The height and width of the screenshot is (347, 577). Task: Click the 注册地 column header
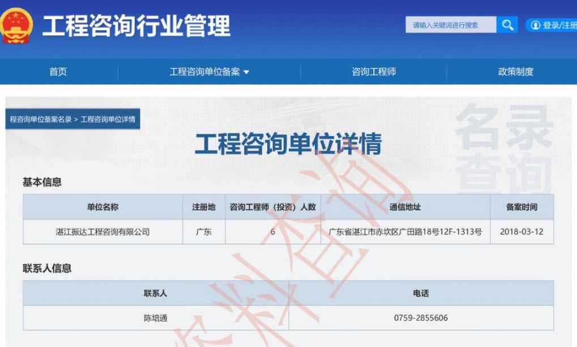(x=203, y=207)
